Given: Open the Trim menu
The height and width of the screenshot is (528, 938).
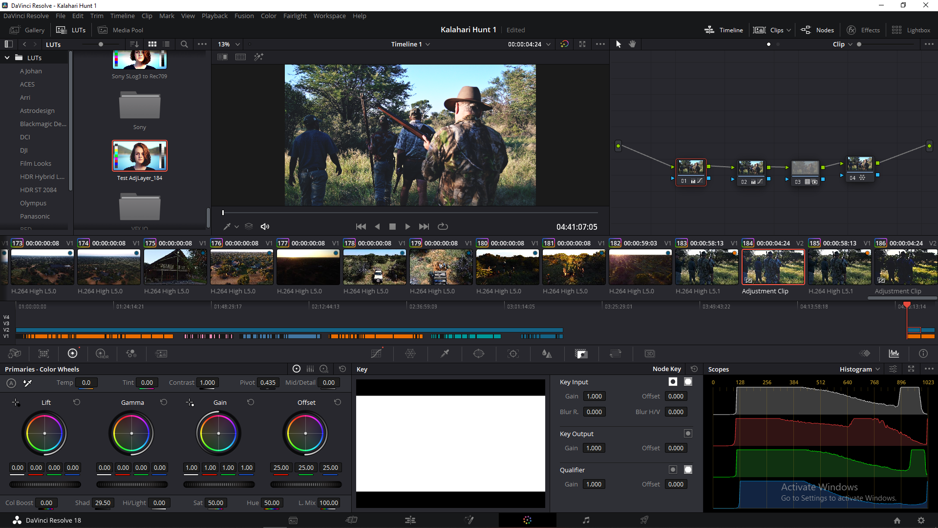Looking at the screenshot, I should 97,16.
